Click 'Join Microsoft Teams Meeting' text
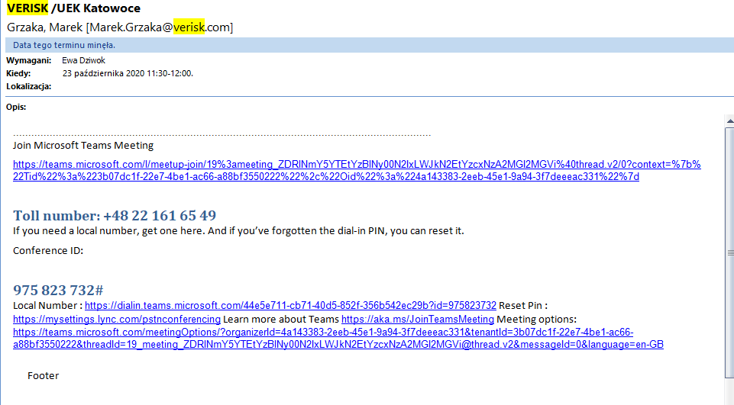The width and height of the screenshot is (734, 405). click(x=82, y=145)
